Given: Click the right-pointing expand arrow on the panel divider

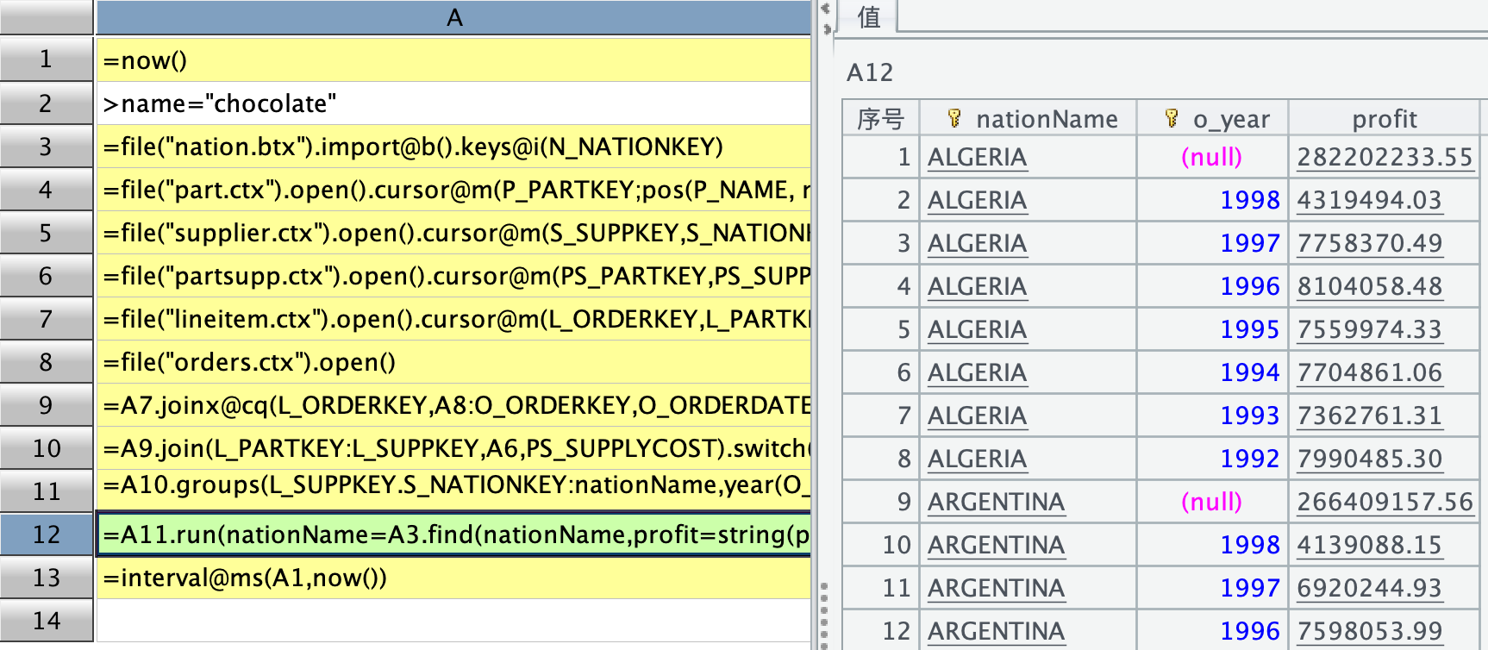Looking at the screenshot, I should tap(828, 28).
